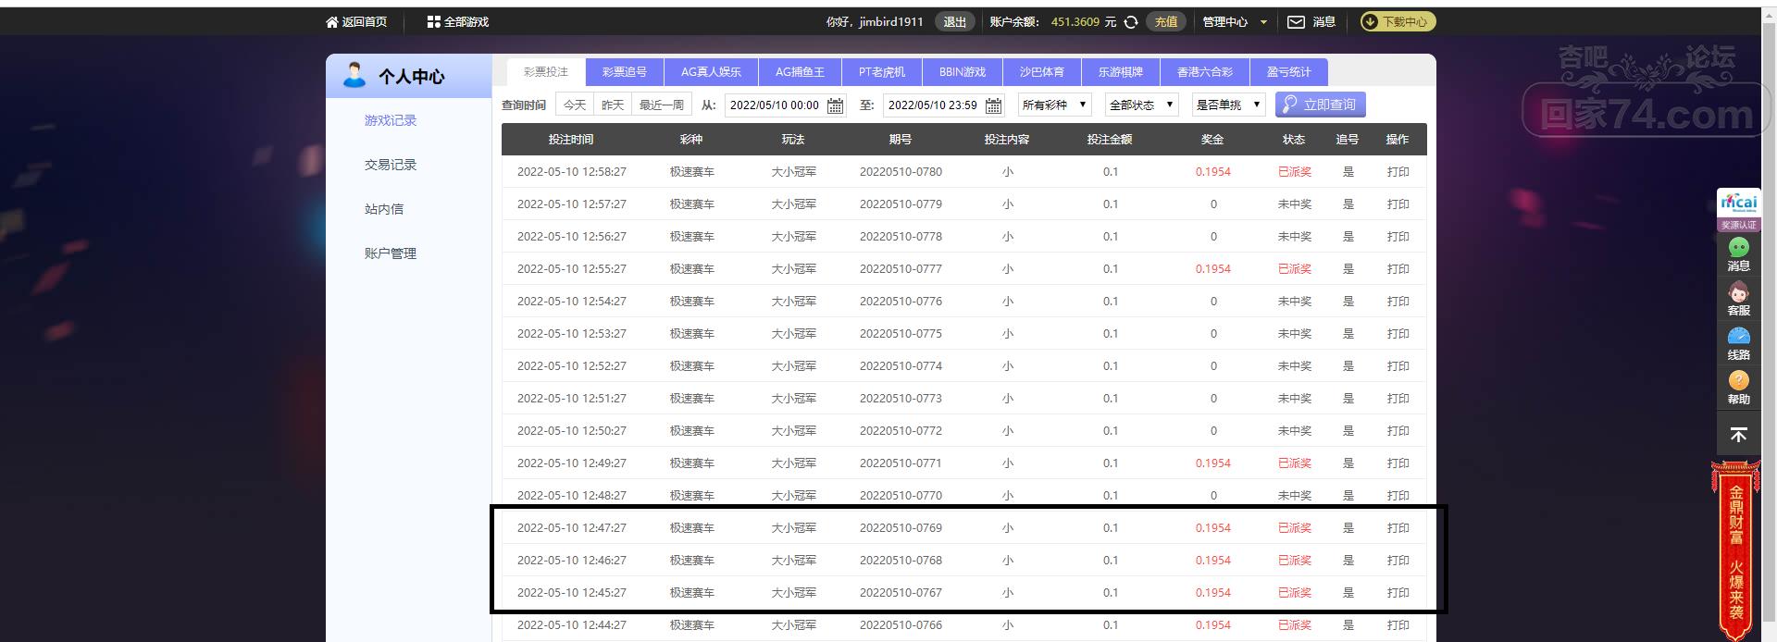Click 打印 for period 20220510-0769
Screen dimensions: 1777x642
(1398, 528)
